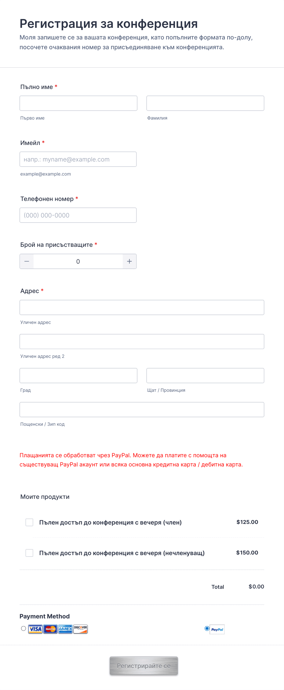Viewport: 284px width, 690px height.
Task: Click the PayPal logo
Action: [x=217, y=629]
